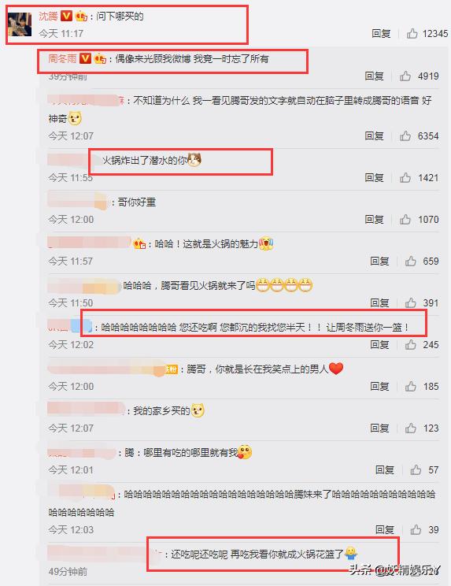Open 沈腾's username link
The image size is (451, 586).
[49, 16]
